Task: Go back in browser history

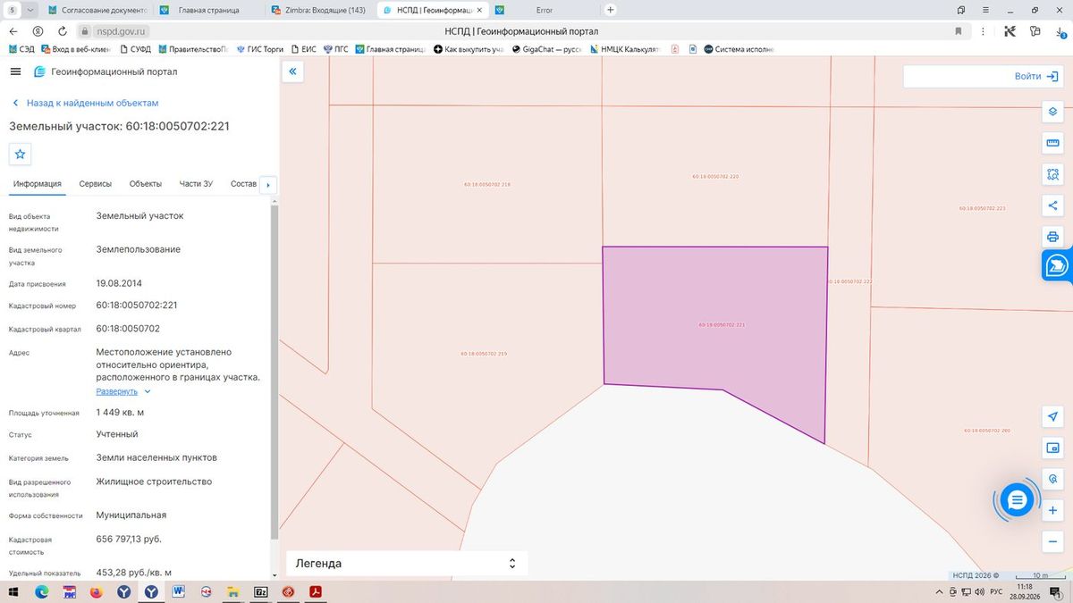Action: [x=13, y=31]
